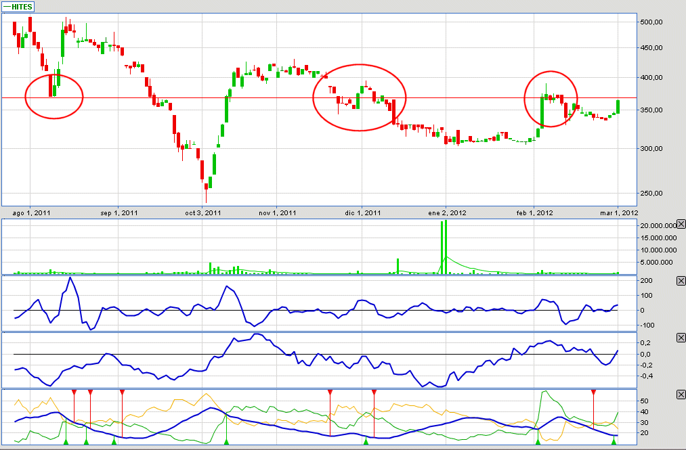This screenshot has height=450, width=686.
Task: Click the 250,00 price axis label
Action: pyautogui.click(x=651, y=194)
